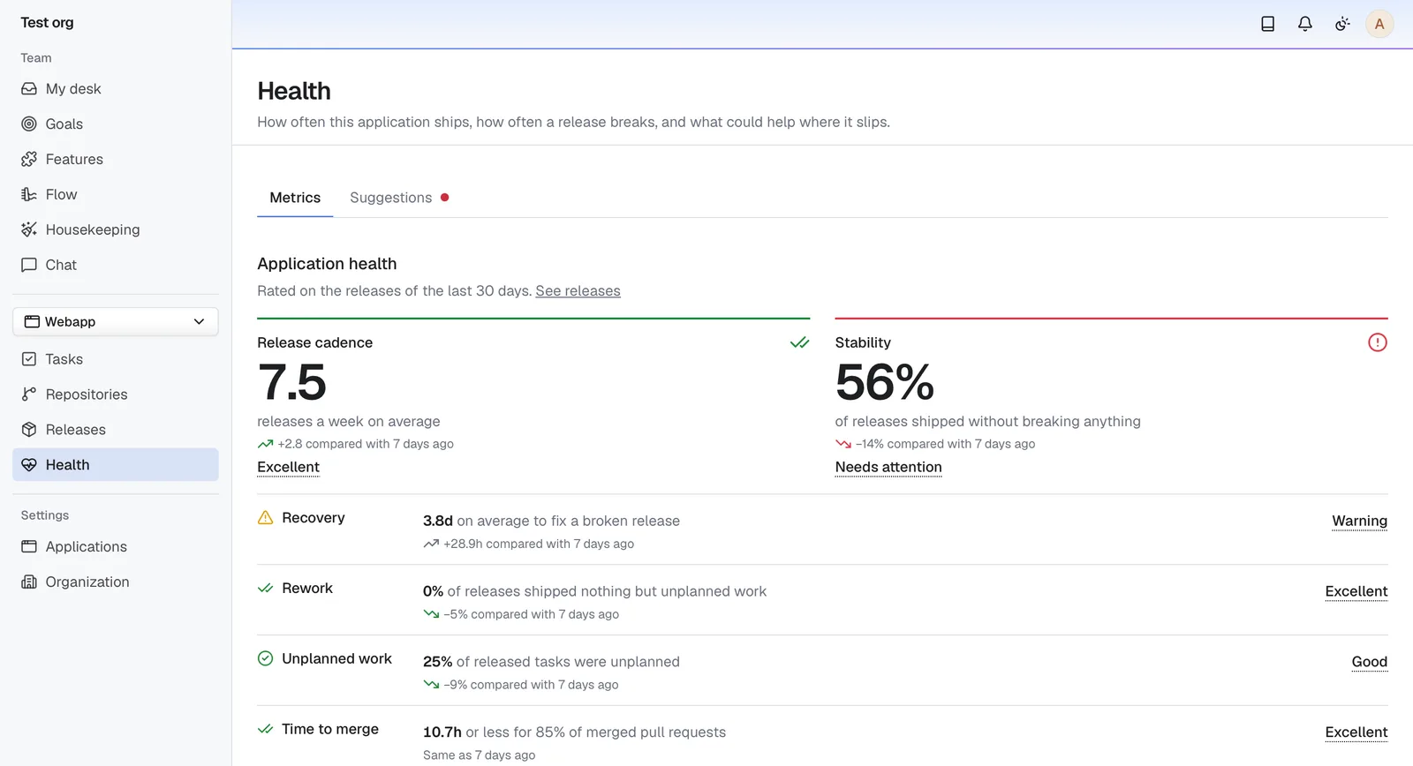Click the 'Good' rating for Unplanned work
1413x766 pixels.
1370,662
